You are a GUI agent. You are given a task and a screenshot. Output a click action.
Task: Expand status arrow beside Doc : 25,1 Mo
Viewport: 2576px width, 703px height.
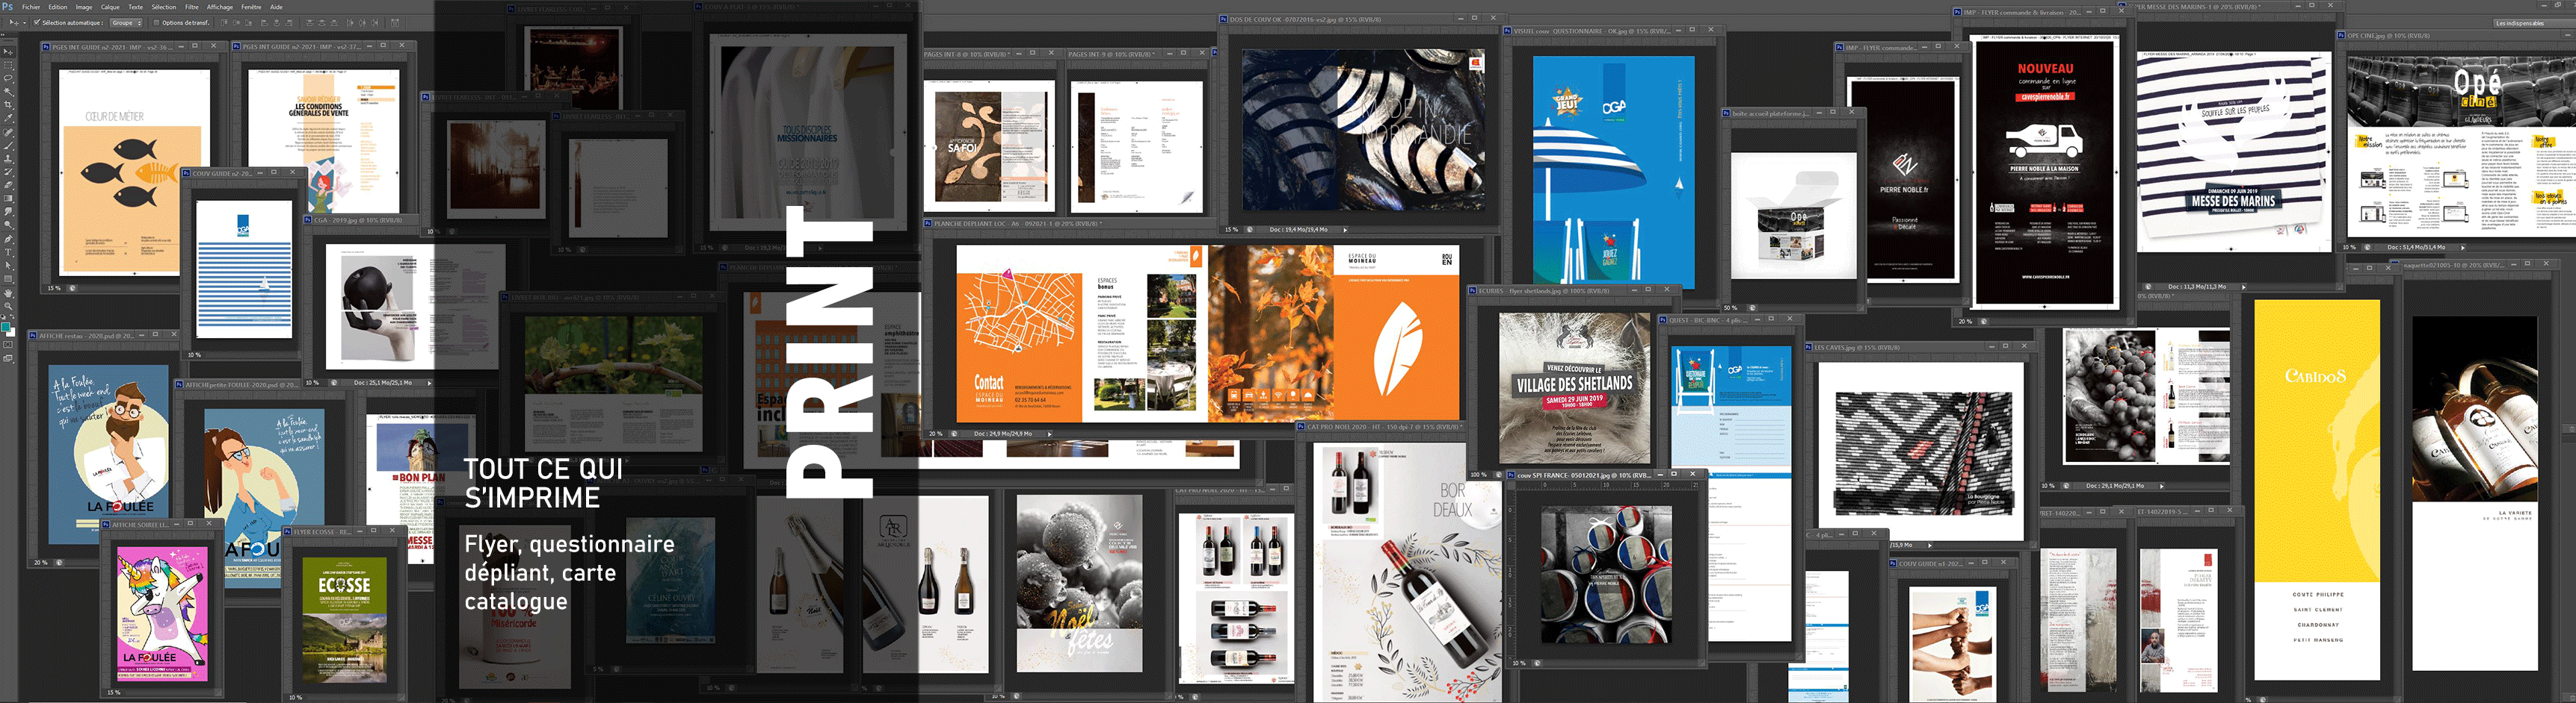(430, 382)
